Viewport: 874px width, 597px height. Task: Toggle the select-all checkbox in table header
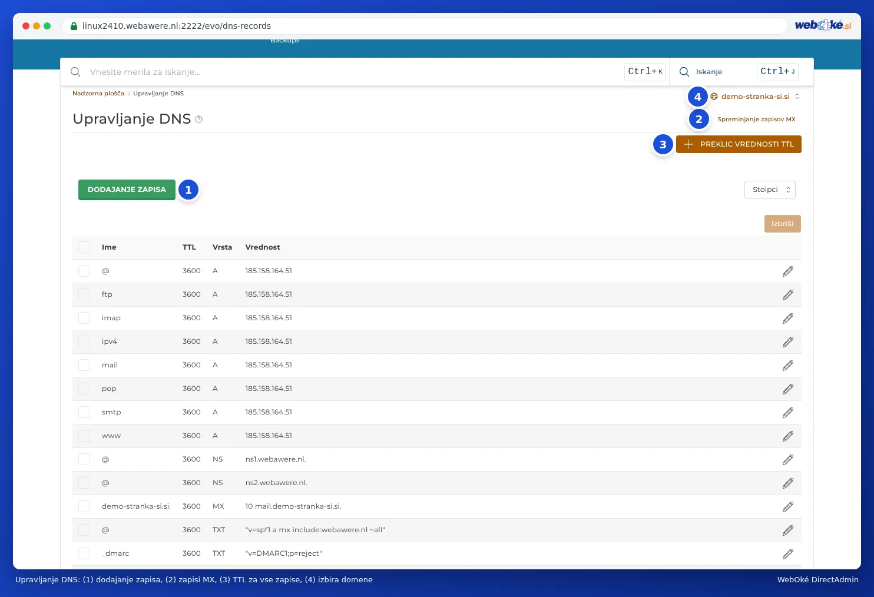(x=84, y=247)
